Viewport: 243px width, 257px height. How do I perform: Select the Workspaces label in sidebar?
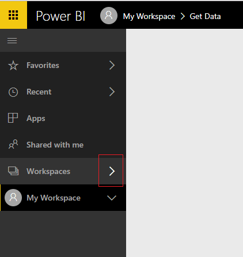[48, 171]
